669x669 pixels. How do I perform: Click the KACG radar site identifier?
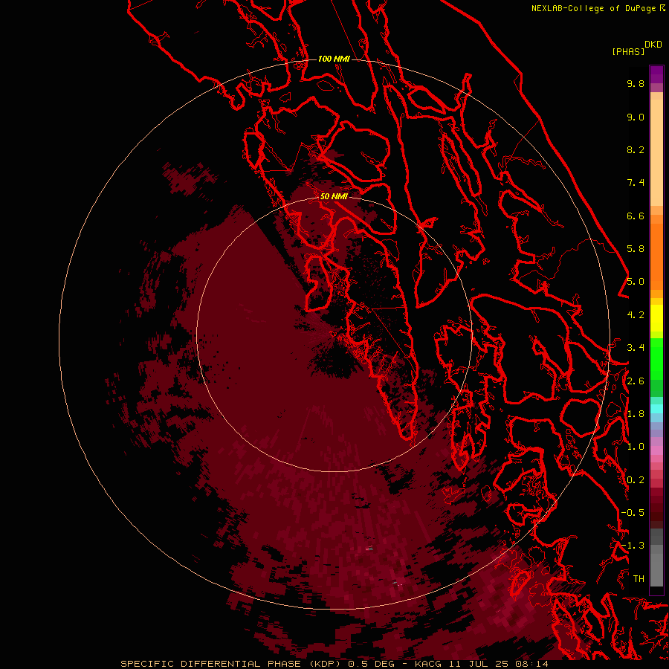tap(429, 664)
